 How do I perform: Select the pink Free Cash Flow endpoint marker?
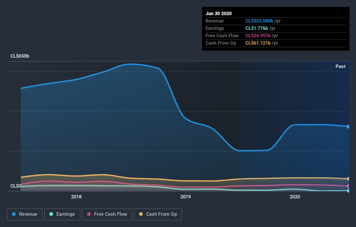tap(349, 186)
